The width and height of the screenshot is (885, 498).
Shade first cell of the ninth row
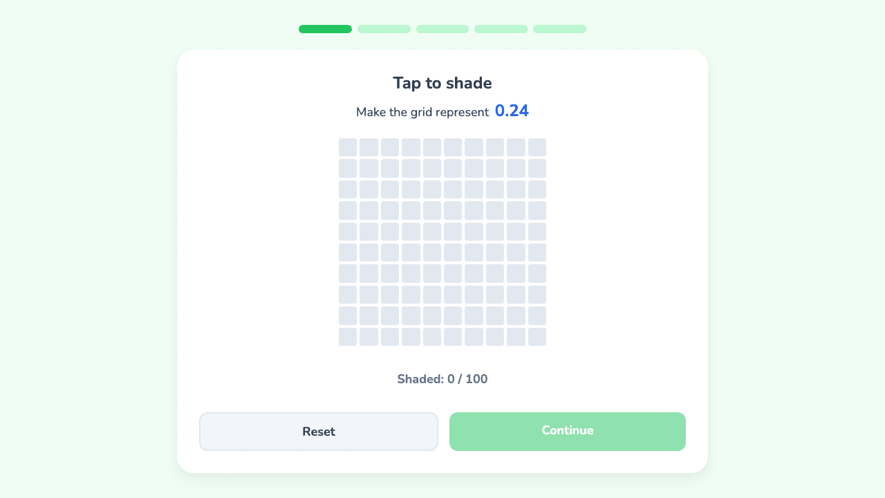pyautogui.click(x=348, y=315)
